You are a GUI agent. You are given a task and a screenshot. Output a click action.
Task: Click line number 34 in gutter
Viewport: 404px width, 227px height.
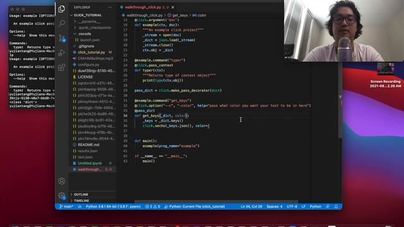[125, 116]
